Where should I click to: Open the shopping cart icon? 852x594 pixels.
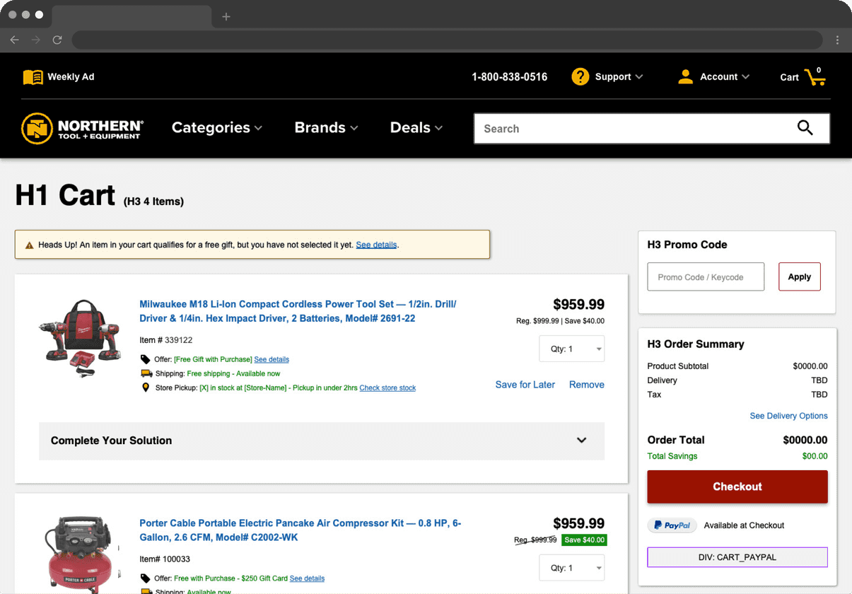pyautogui.click(x=815, y=77)
